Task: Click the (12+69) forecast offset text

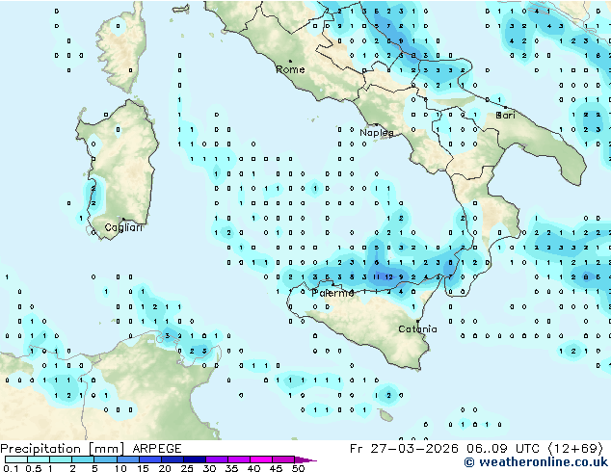Action: point(575,449)
